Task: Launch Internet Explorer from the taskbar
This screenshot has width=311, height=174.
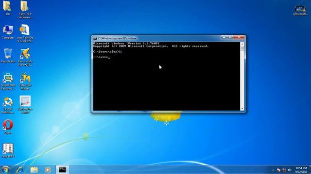Action: pyautogui.click(x=20, y=170)
